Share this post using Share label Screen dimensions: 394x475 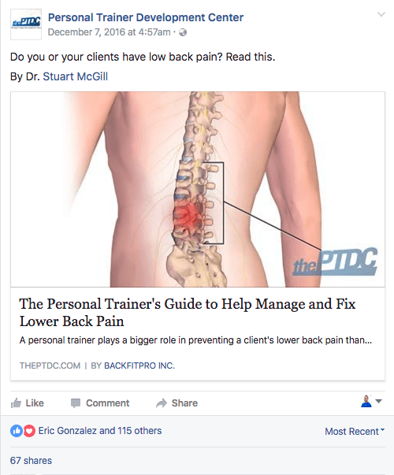pyautogui.click(x=184, y=403)
